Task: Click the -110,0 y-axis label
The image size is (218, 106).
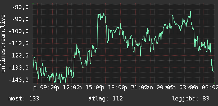Action: pos(19,43)
